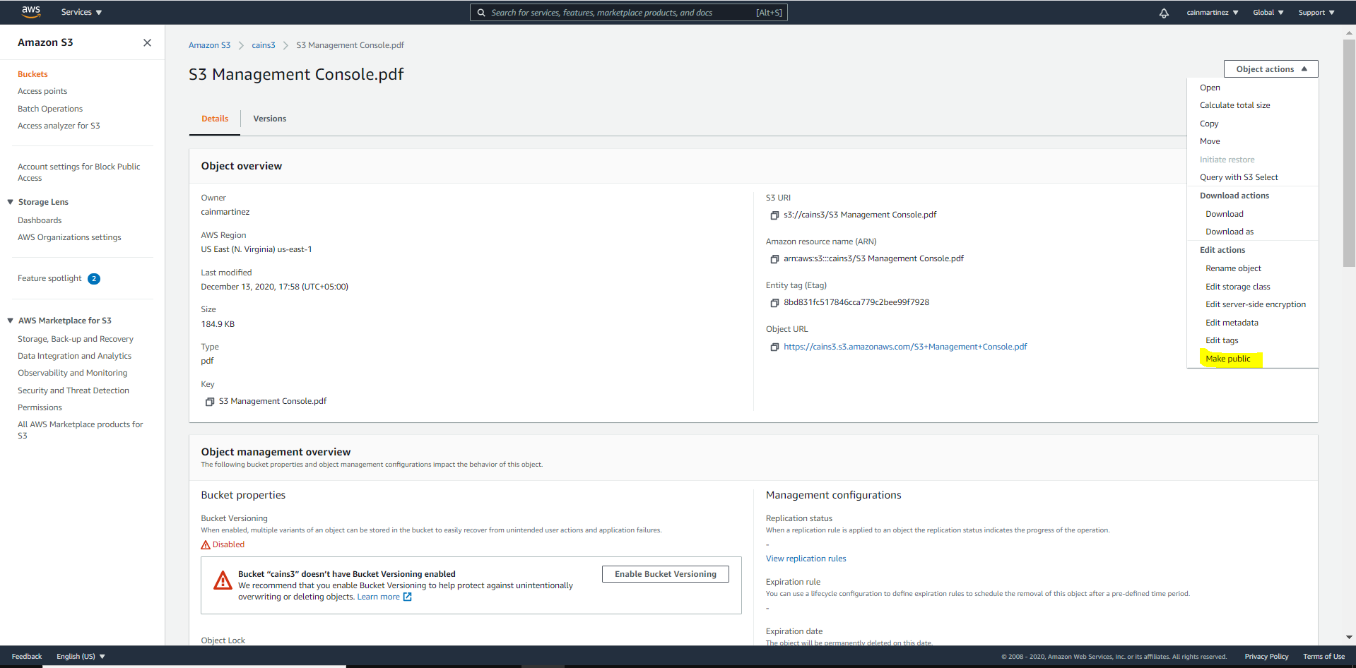This screenshot has width=1356, height=668.
Task: Go to Batch Operations sidebar link
Action: pos(50,109)
